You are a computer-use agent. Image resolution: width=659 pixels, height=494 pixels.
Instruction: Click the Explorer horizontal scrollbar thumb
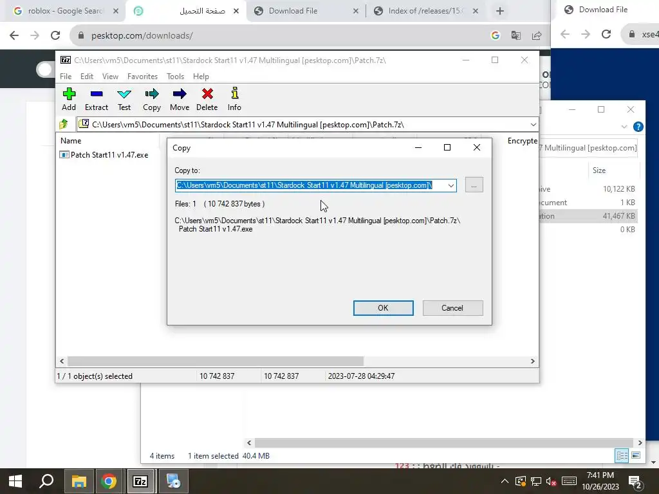coord(443,443)
